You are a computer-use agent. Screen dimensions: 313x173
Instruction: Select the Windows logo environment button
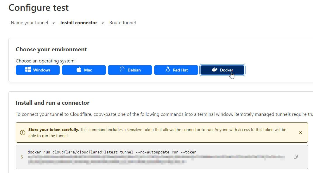(x=38, y=70)
